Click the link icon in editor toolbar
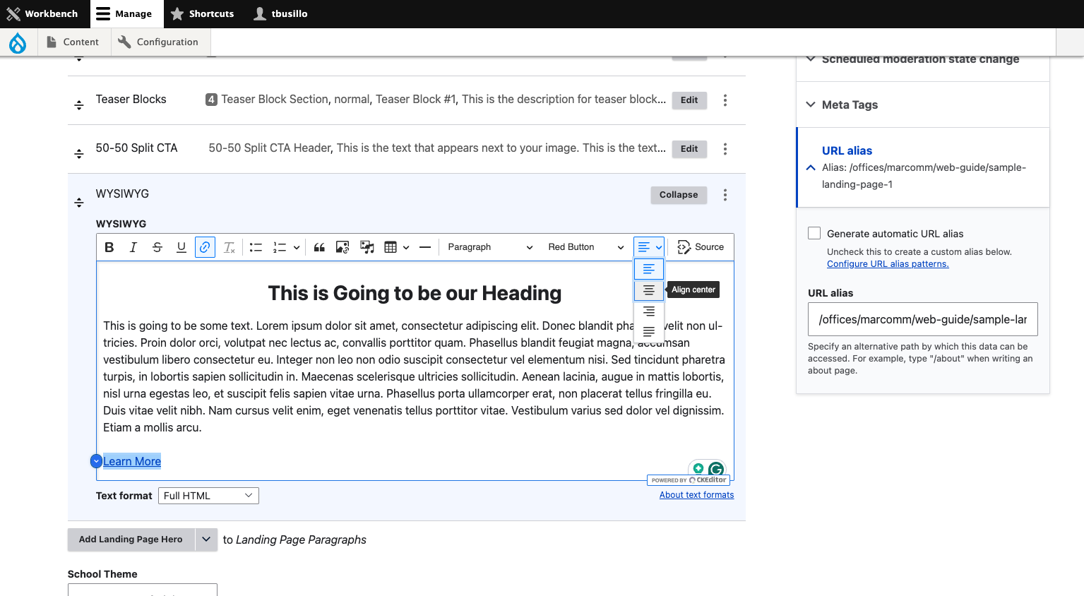The width and height of the screenshot is (1084, 596). (205, 247)
